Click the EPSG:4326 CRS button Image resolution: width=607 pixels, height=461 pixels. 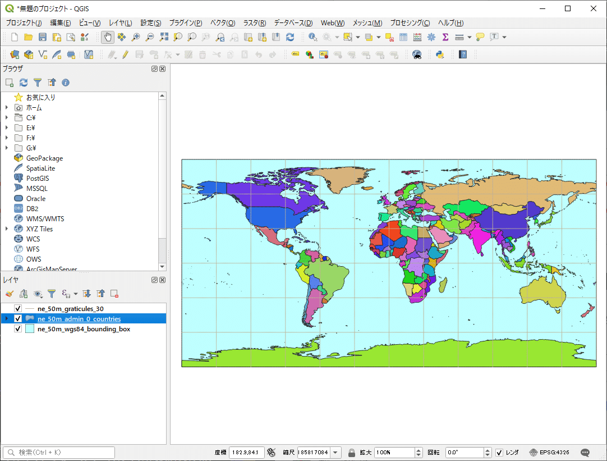point(549,453)
